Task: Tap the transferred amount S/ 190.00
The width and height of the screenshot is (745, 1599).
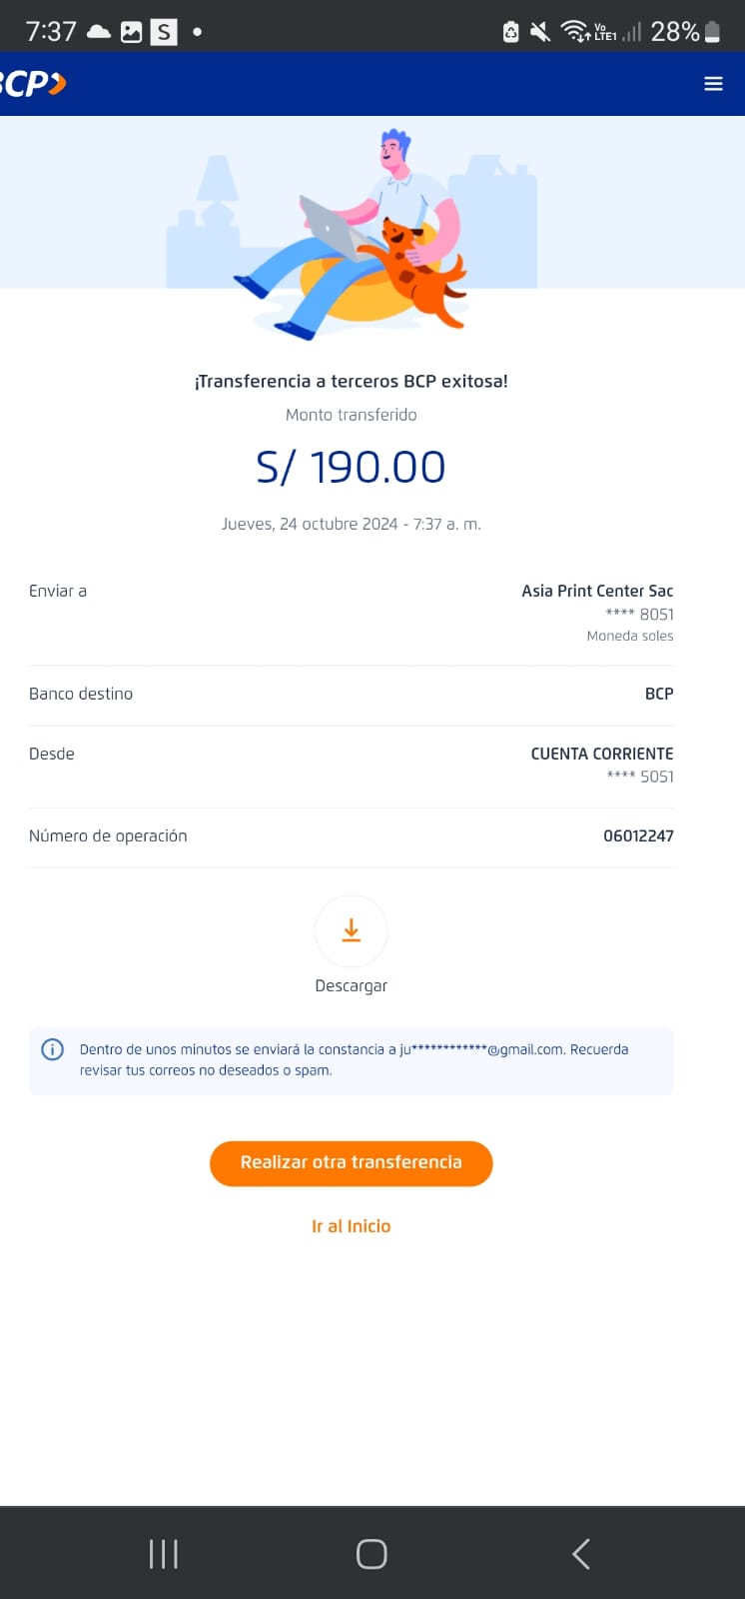Action: pyautogui.click(x=352, y=467)
